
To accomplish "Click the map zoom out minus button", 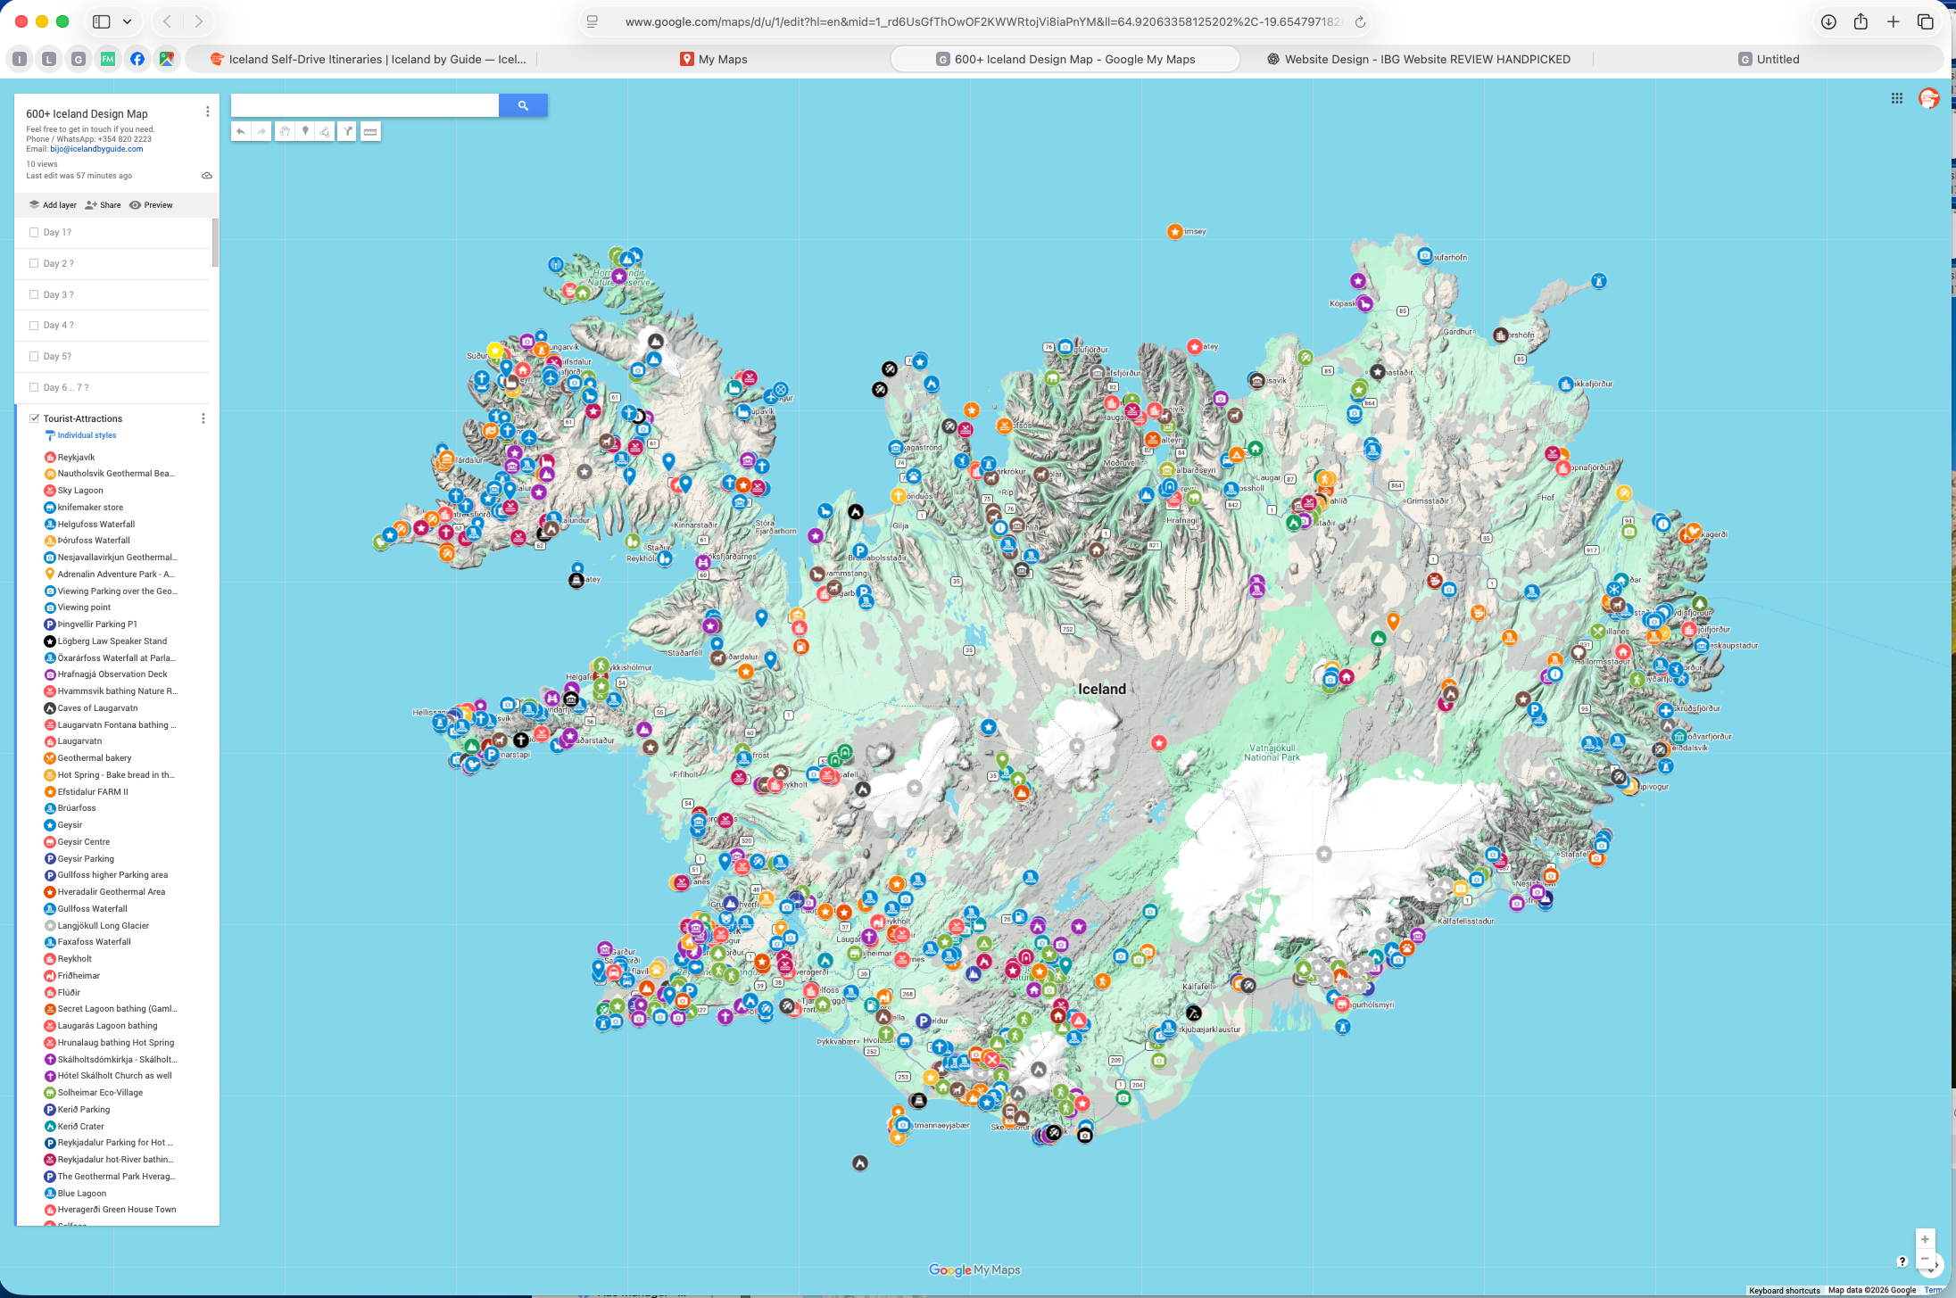I will point(1925,1260).
